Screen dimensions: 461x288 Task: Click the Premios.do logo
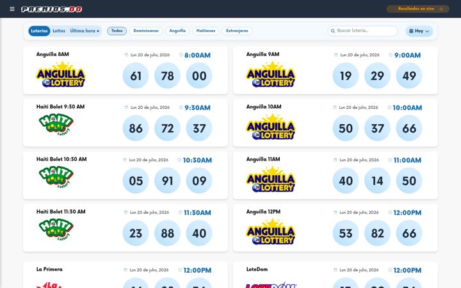pos(51,9)
